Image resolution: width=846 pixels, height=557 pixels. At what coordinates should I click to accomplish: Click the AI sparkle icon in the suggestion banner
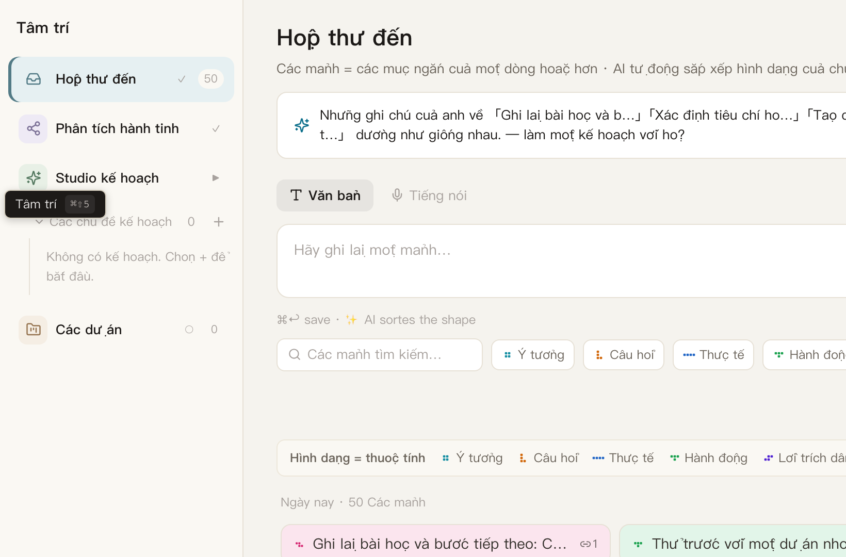(302, 125)
